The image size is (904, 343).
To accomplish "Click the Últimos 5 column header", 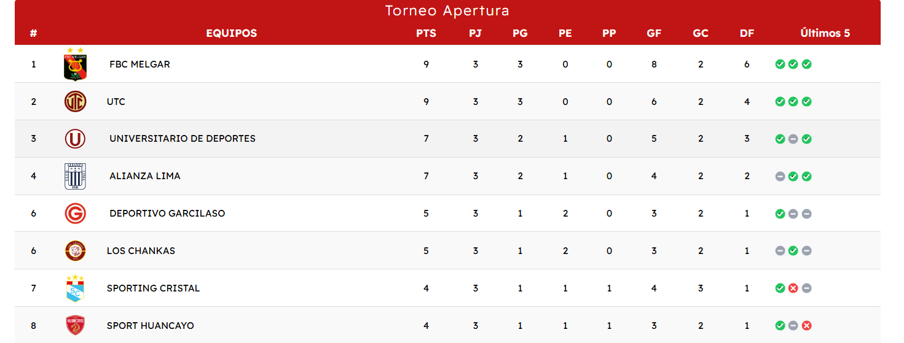I will [x=825, y=33].
